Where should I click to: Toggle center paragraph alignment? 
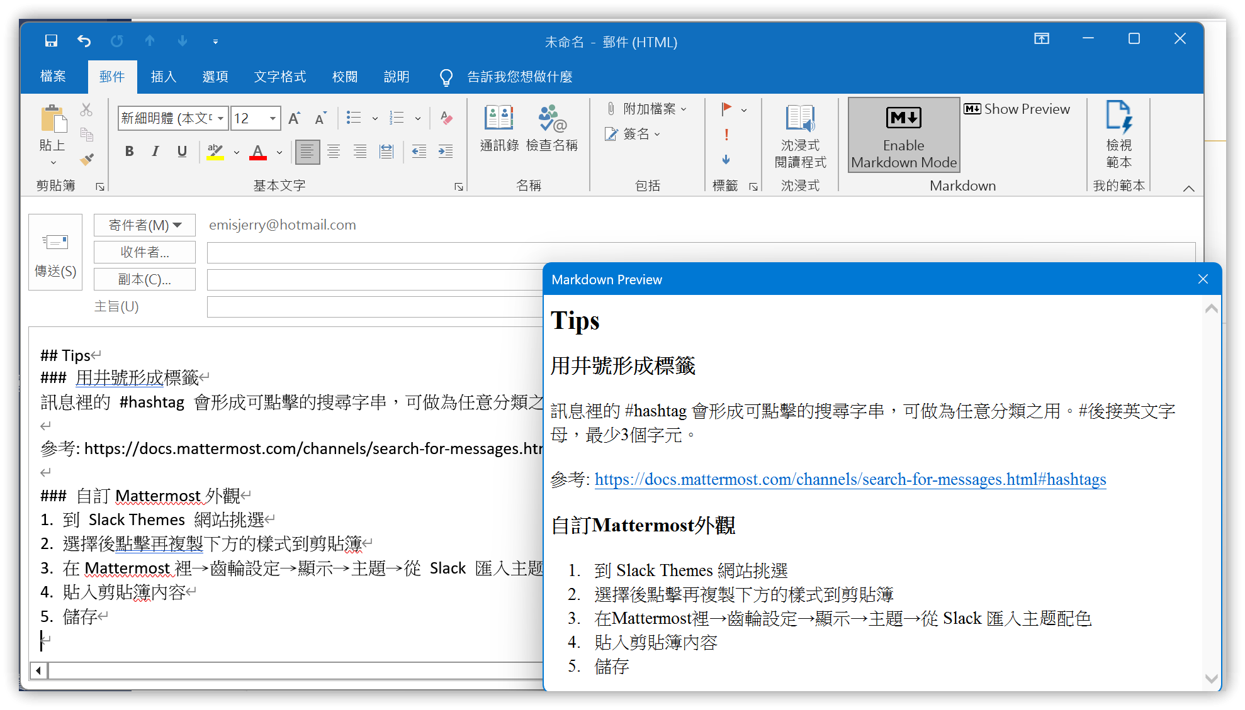click(x=334, y=152)
